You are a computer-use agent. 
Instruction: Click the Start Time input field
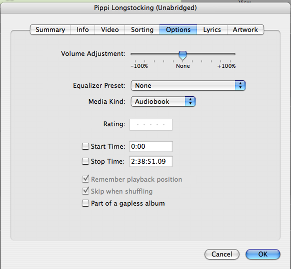[151, 146]
